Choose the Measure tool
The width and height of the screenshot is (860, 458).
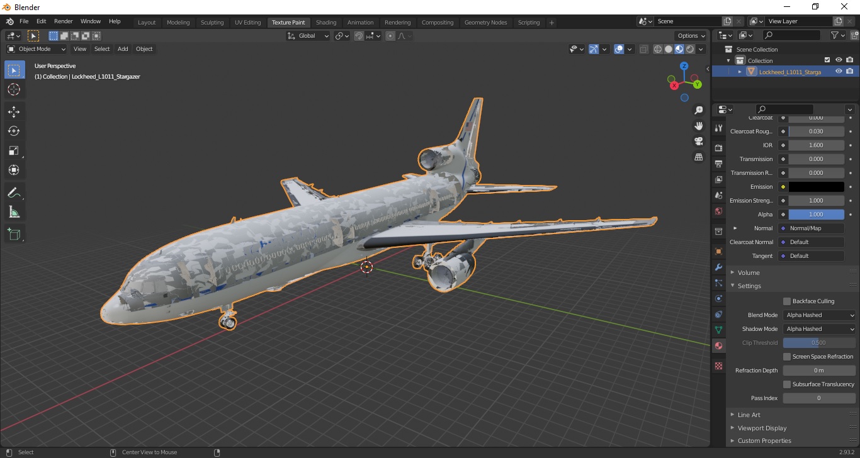click(14, 212)
